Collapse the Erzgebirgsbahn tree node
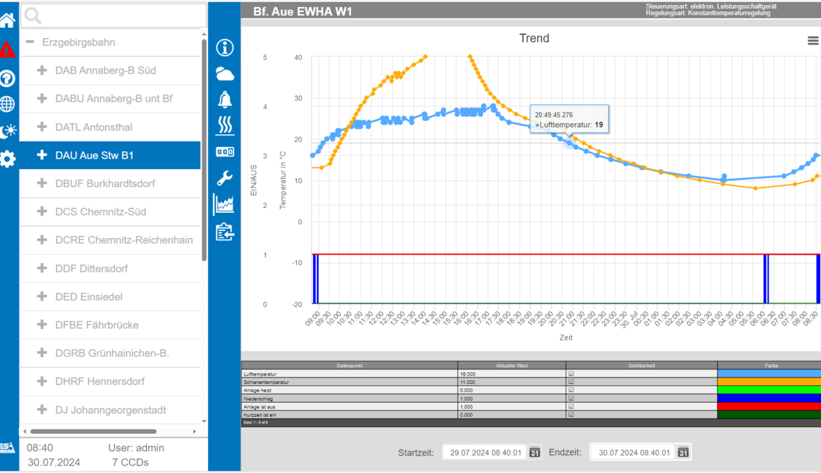The height and width of the screenshot is (473, 821). (30, 42)
